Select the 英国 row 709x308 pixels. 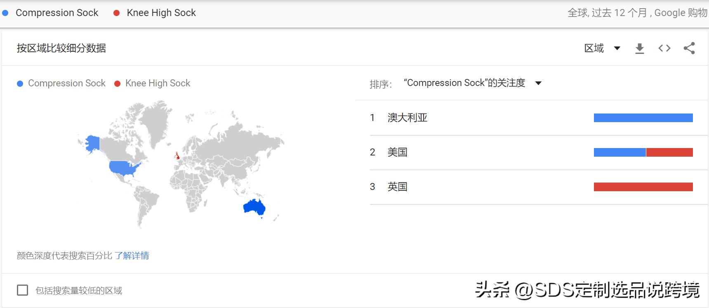pyautogui.click(x=538, y=187)
